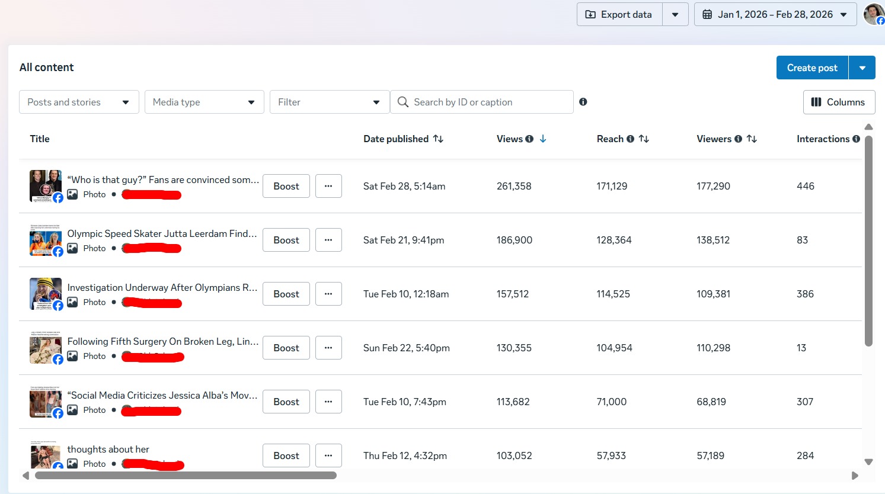Sort by Reach arrows icon
The height and width of the screenshot is (494, 885).
(x=644, y=139)
